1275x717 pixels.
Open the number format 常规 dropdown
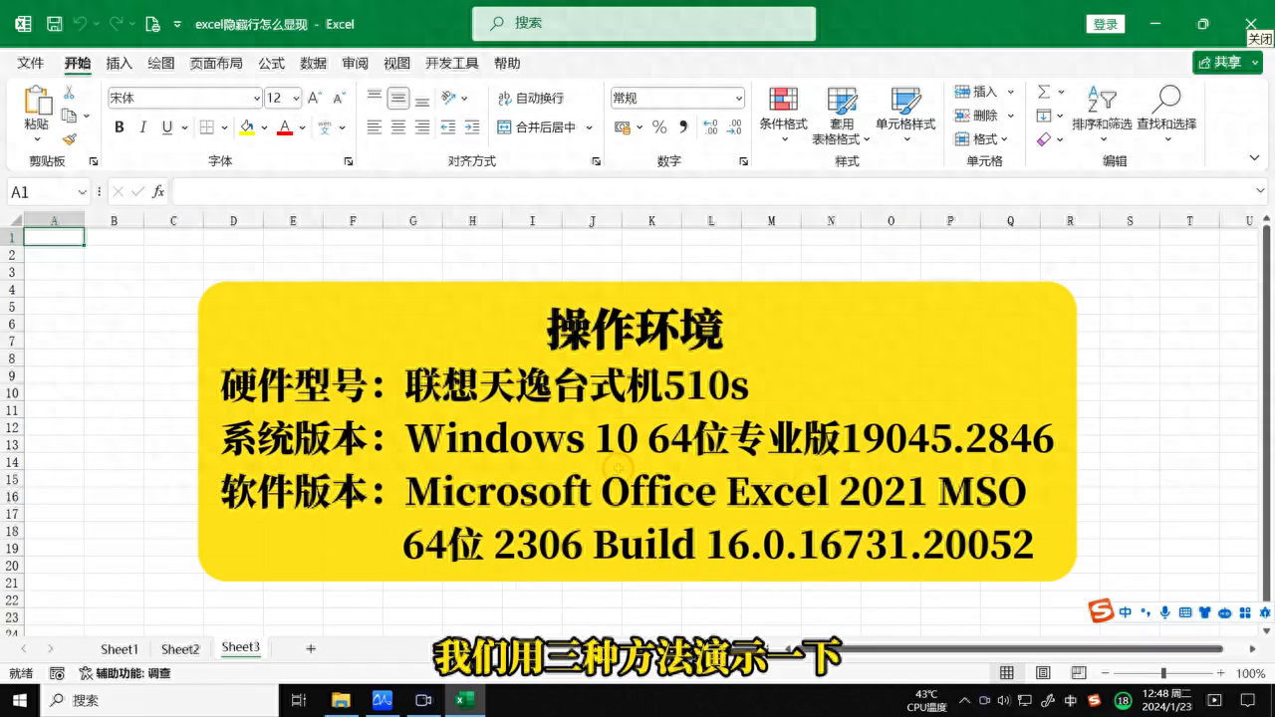[x=739, y=98]
